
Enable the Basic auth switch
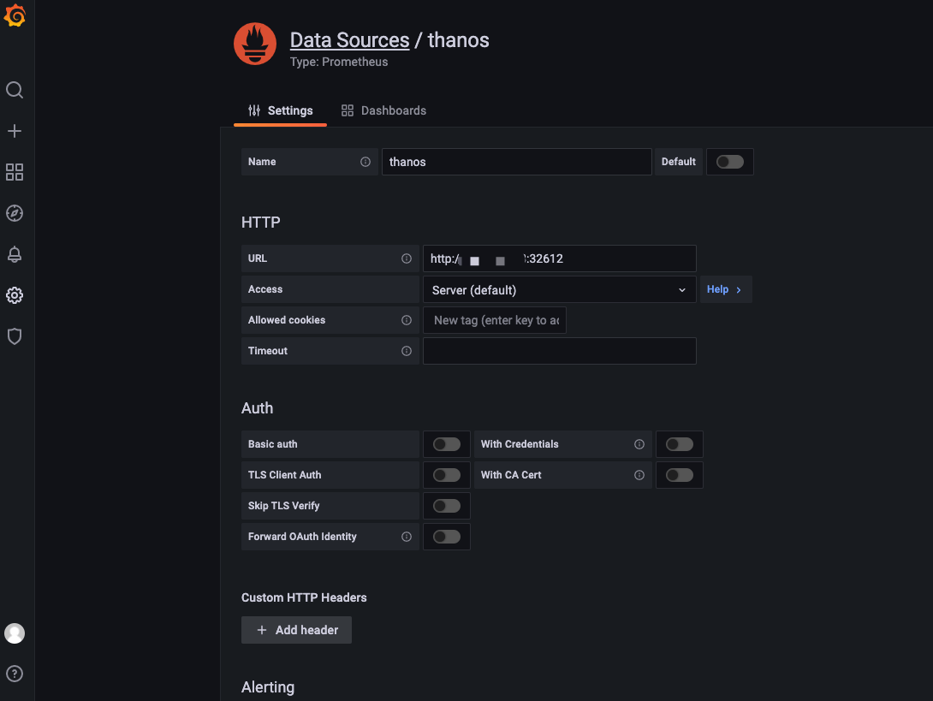[447, 444]
